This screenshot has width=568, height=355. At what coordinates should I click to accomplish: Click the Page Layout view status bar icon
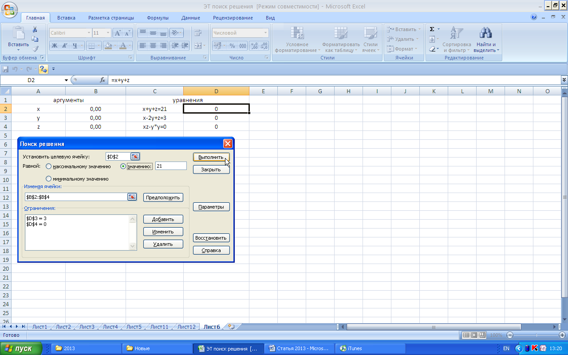pos(474,335)
